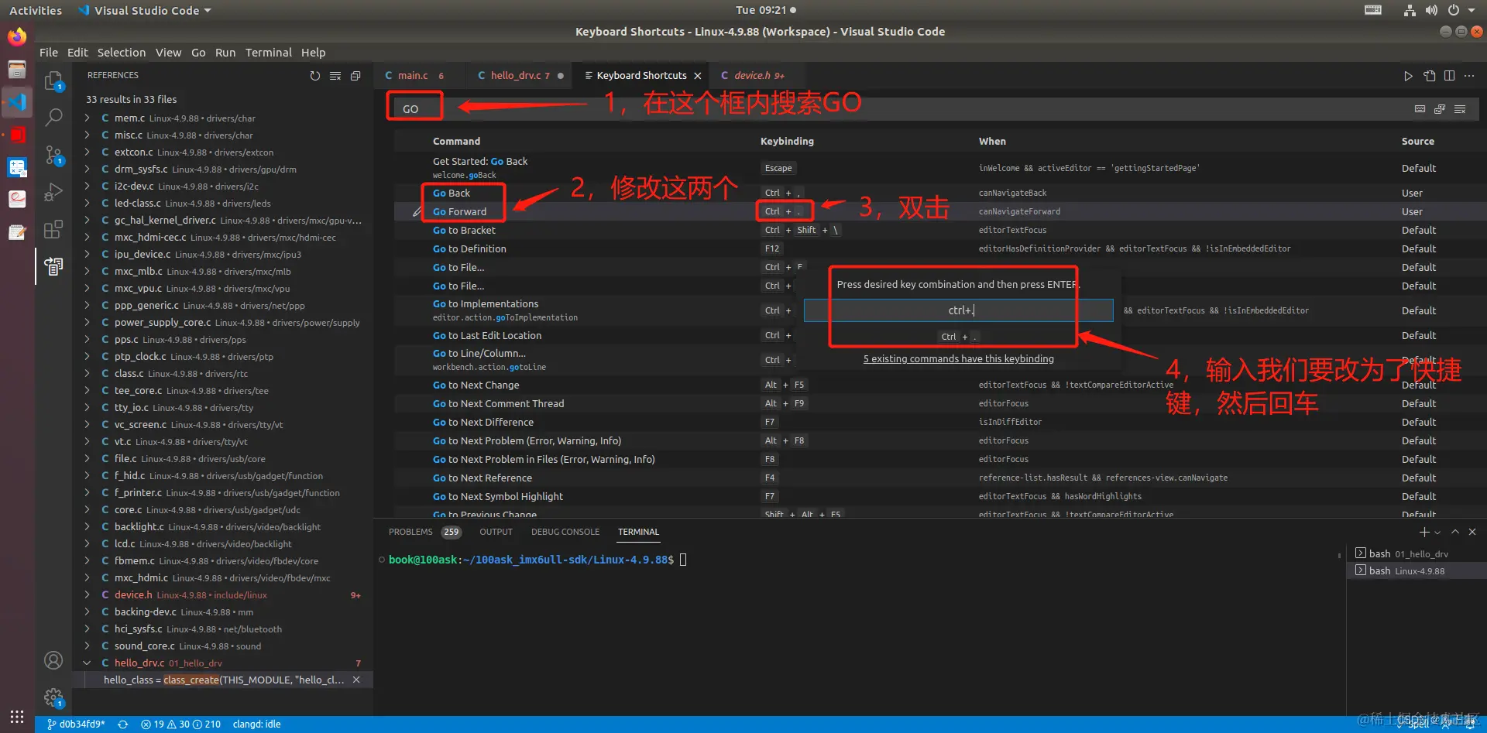
Task: Show the Problems panel tab
Action: [x=424, y=532]
